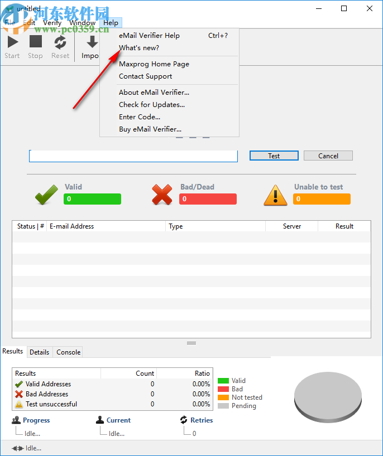Screen dimensions: 383x456
Task: Open the Verify menu
Action: click(52, 23)
